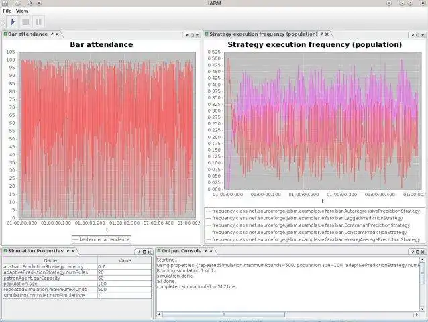This screenshot has height=322, width=428.
Task: Edit the simulationController.numSimulations value 1
Action: pyautogui.click(x=125, y=295)
